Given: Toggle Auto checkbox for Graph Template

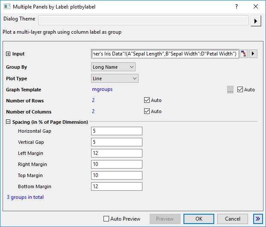Looking at the screenshot, I should [240, 90].
